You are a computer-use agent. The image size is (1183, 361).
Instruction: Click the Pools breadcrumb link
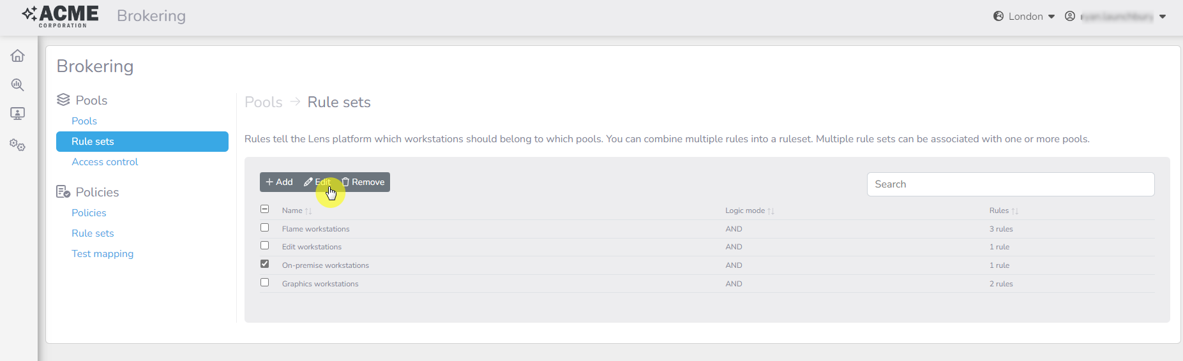pos(264,102)
